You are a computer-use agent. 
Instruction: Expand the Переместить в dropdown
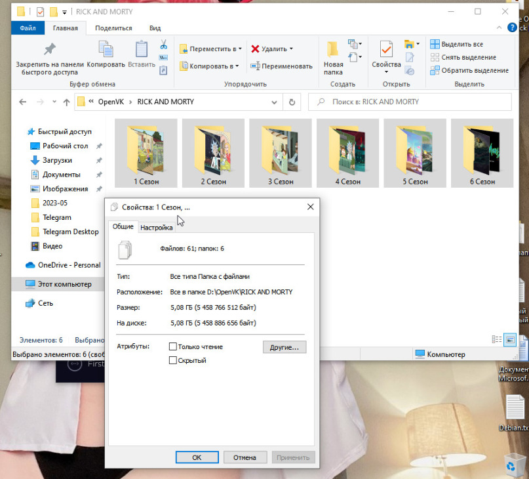click(x=240, y=49)
